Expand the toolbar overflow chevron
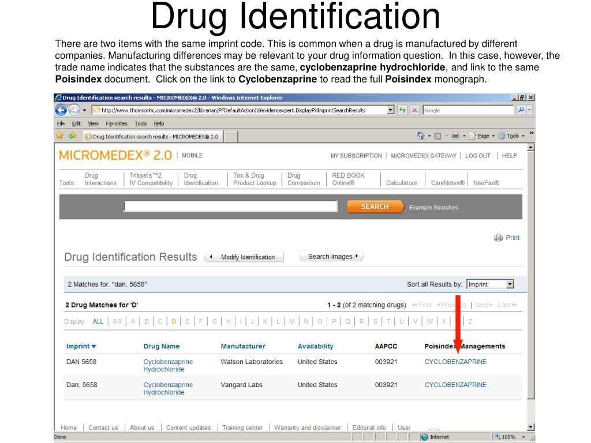This screenshot has height=443, width=591. pos(532,133)
